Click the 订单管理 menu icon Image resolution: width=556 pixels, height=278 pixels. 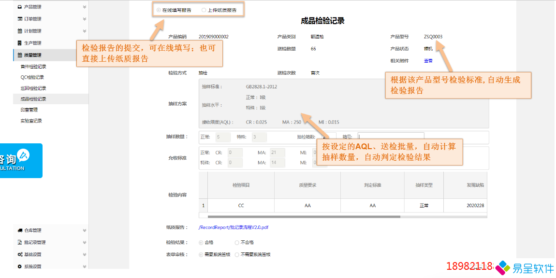coord(19,19)
